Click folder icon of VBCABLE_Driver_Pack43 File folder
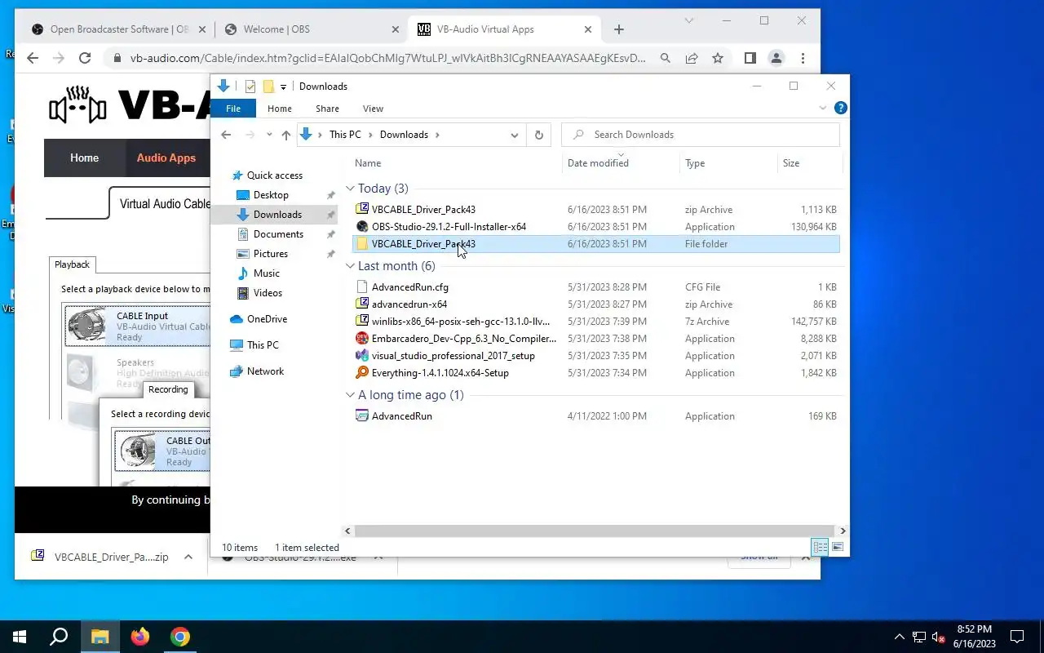 363,244
